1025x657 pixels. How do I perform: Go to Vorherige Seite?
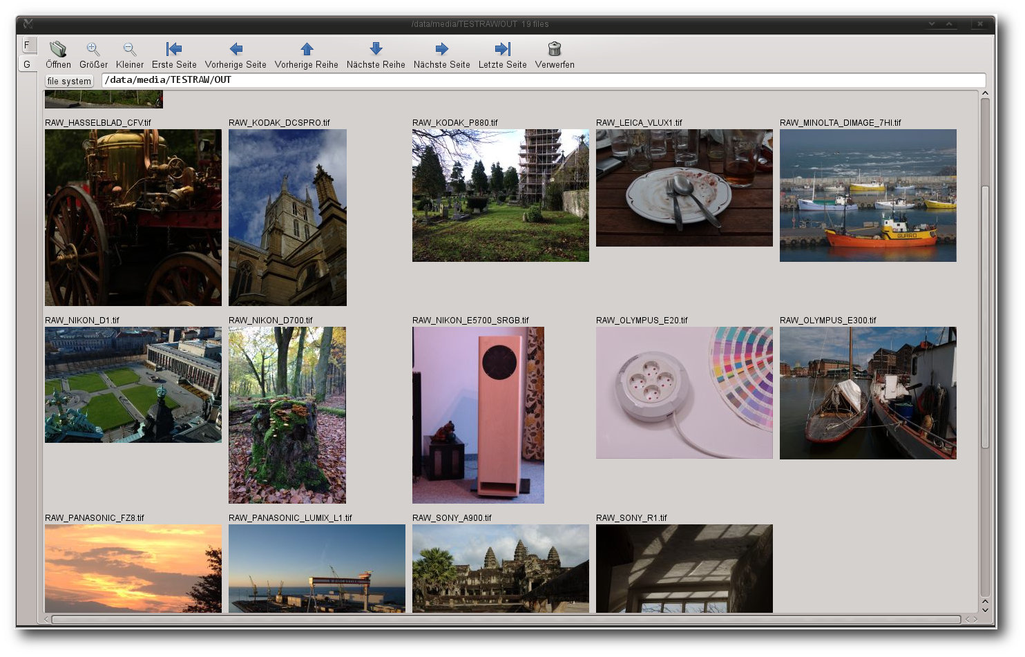pyautogui.click(x=236, y=49)
